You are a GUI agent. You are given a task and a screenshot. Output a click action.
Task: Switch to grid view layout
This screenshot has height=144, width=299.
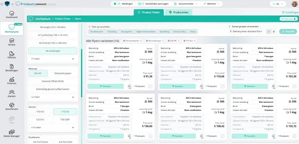pos(274,32)
